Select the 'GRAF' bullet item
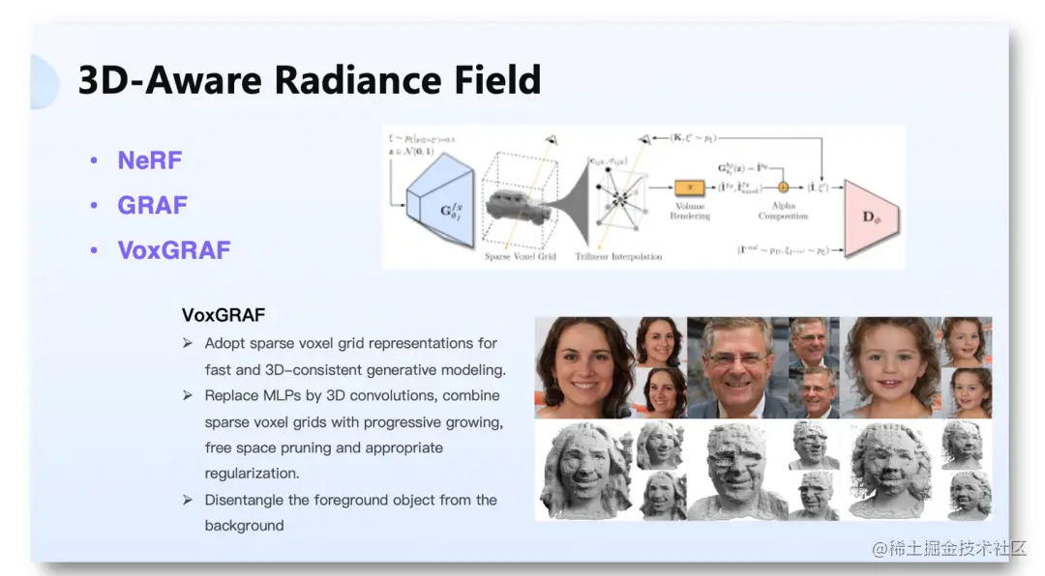The width and height of the screenshot is (1045, 576). (152, 205)
